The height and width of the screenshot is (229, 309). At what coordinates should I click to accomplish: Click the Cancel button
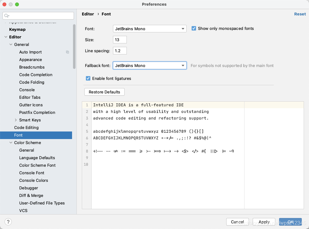pos(238,222)
